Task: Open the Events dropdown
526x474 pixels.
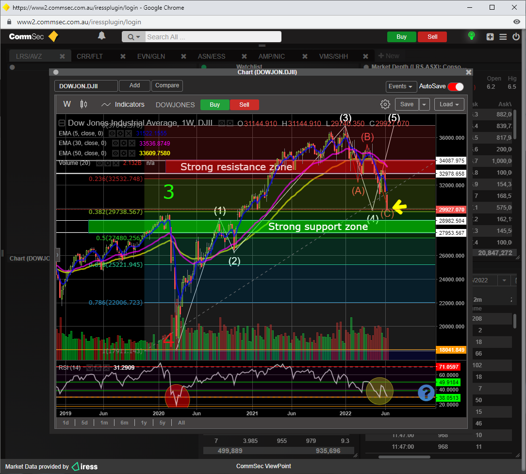Action: 401,86
